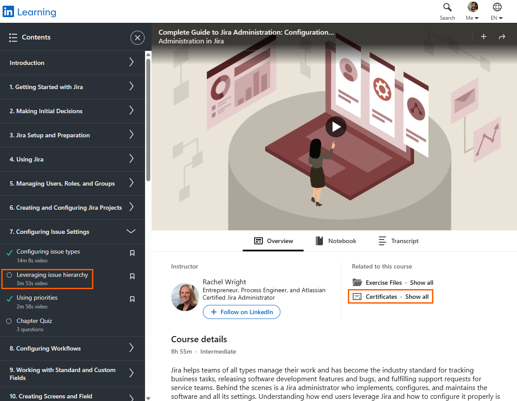This screenshot has height=401, width=517.
Task: Expand the Introduction section
Action: coord(73,63)
